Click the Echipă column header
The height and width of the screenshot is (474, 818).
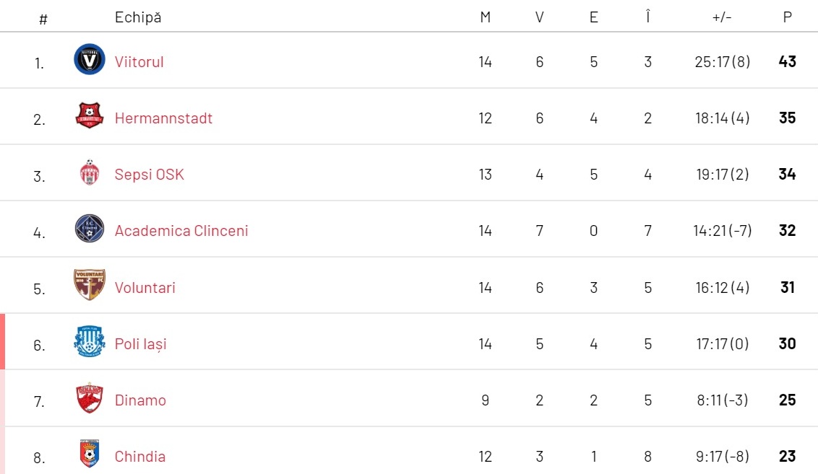click(x=138, y=17)
